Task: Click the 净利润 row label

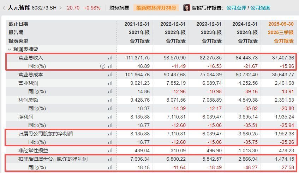Action: pyautogui.click(x=26, y=117)
